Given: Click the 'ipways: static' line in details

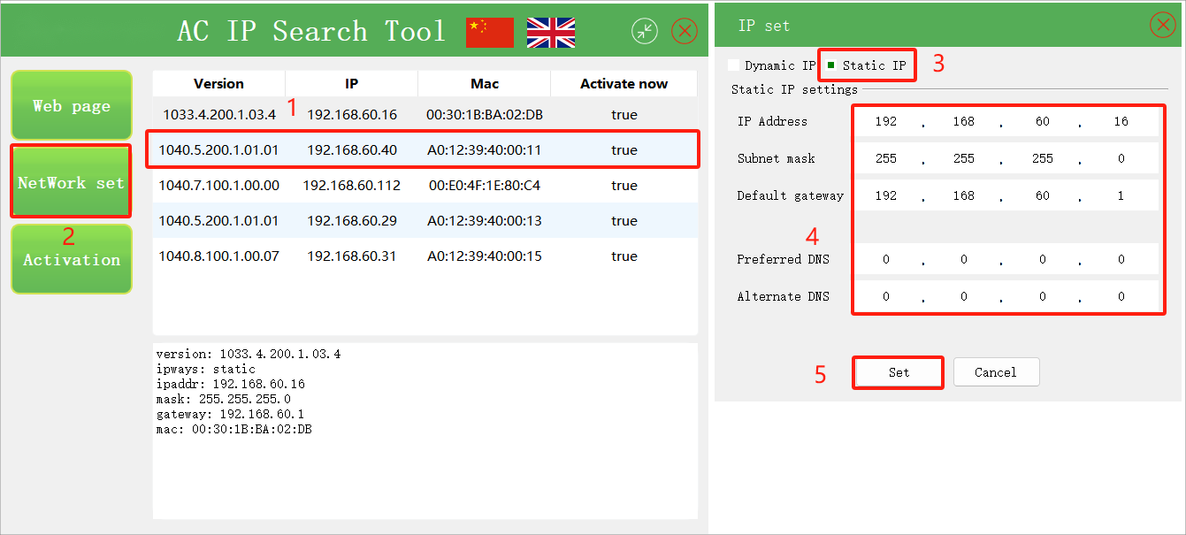Looking at the screenshot, I should tap(206, 369).
